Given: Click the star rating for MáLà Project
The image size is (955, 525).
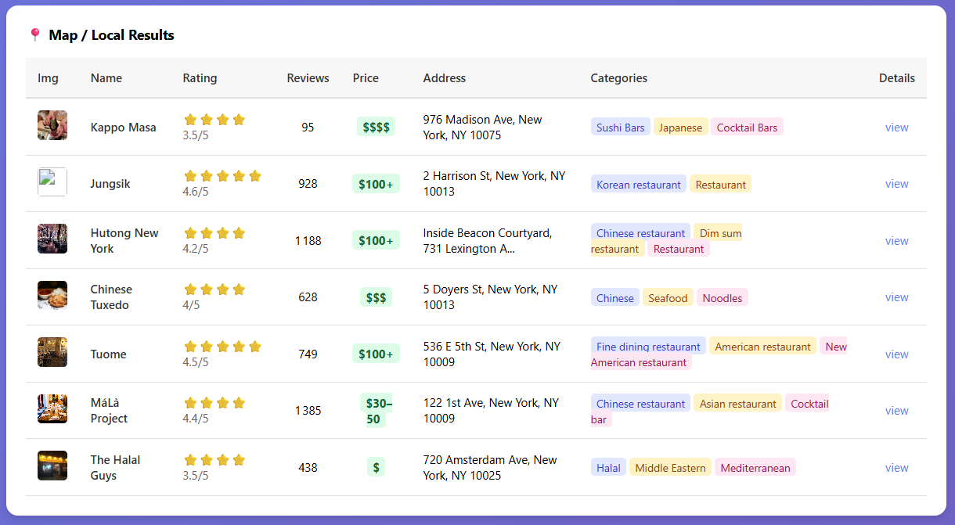Looking at the screenshot, I should (214, 402).
